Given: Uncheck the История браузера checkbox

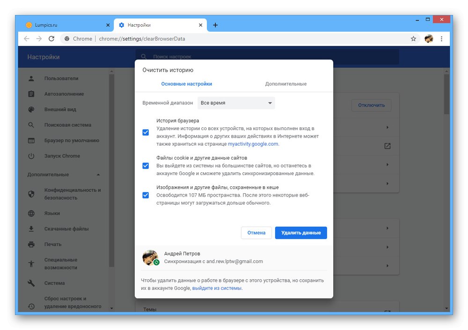Looking at the screenshot, I should [146, 132].
